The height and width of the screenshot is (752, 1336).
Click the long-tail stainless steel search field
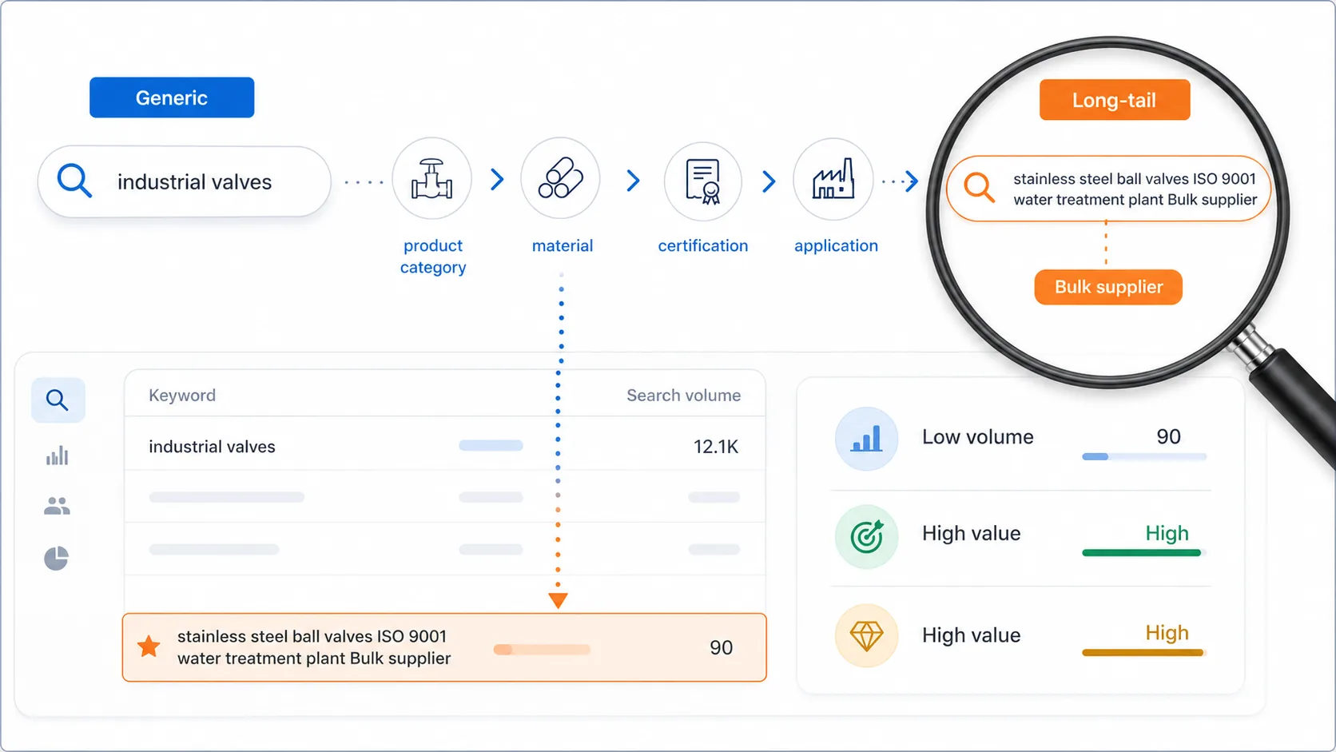point(1108,189)
